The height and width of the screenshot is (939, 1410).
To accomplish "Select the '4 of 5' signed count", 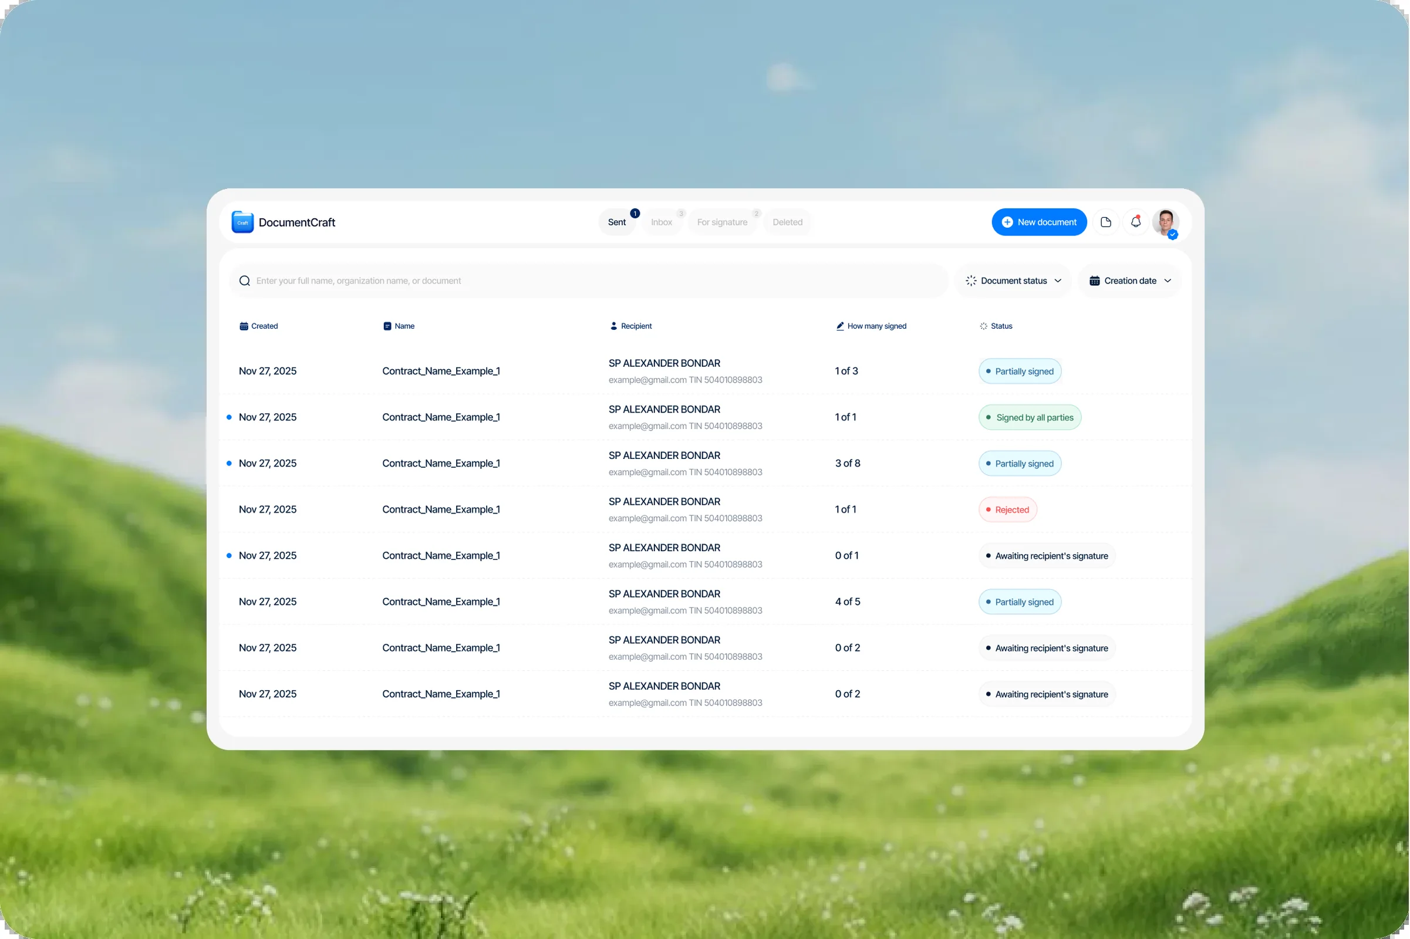I will click(x=848, y=602).
